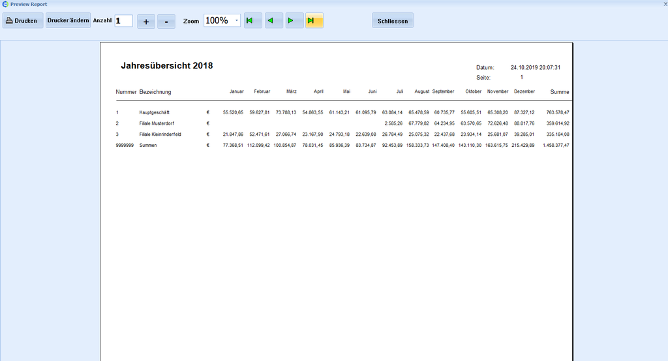Click the Anzahl copies input field
Screen dimensions: 668x361
(x=123, y=20)
